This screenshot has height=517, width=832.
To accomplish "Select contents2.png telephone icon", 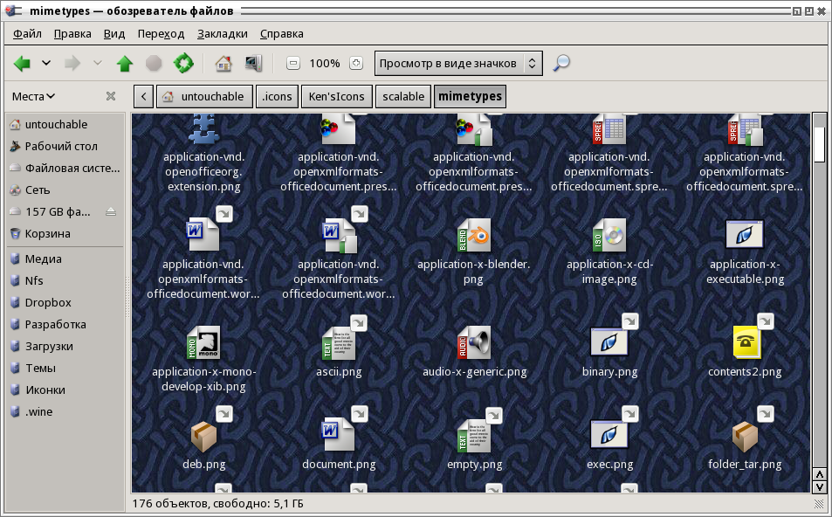I will (x=745, y=342).
